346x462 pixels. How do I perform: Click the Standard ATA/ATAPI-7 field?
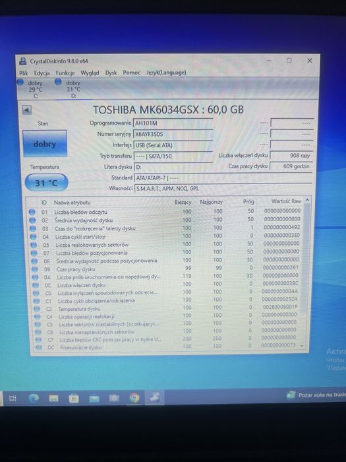pyautogui.click(x=223, y=178)
